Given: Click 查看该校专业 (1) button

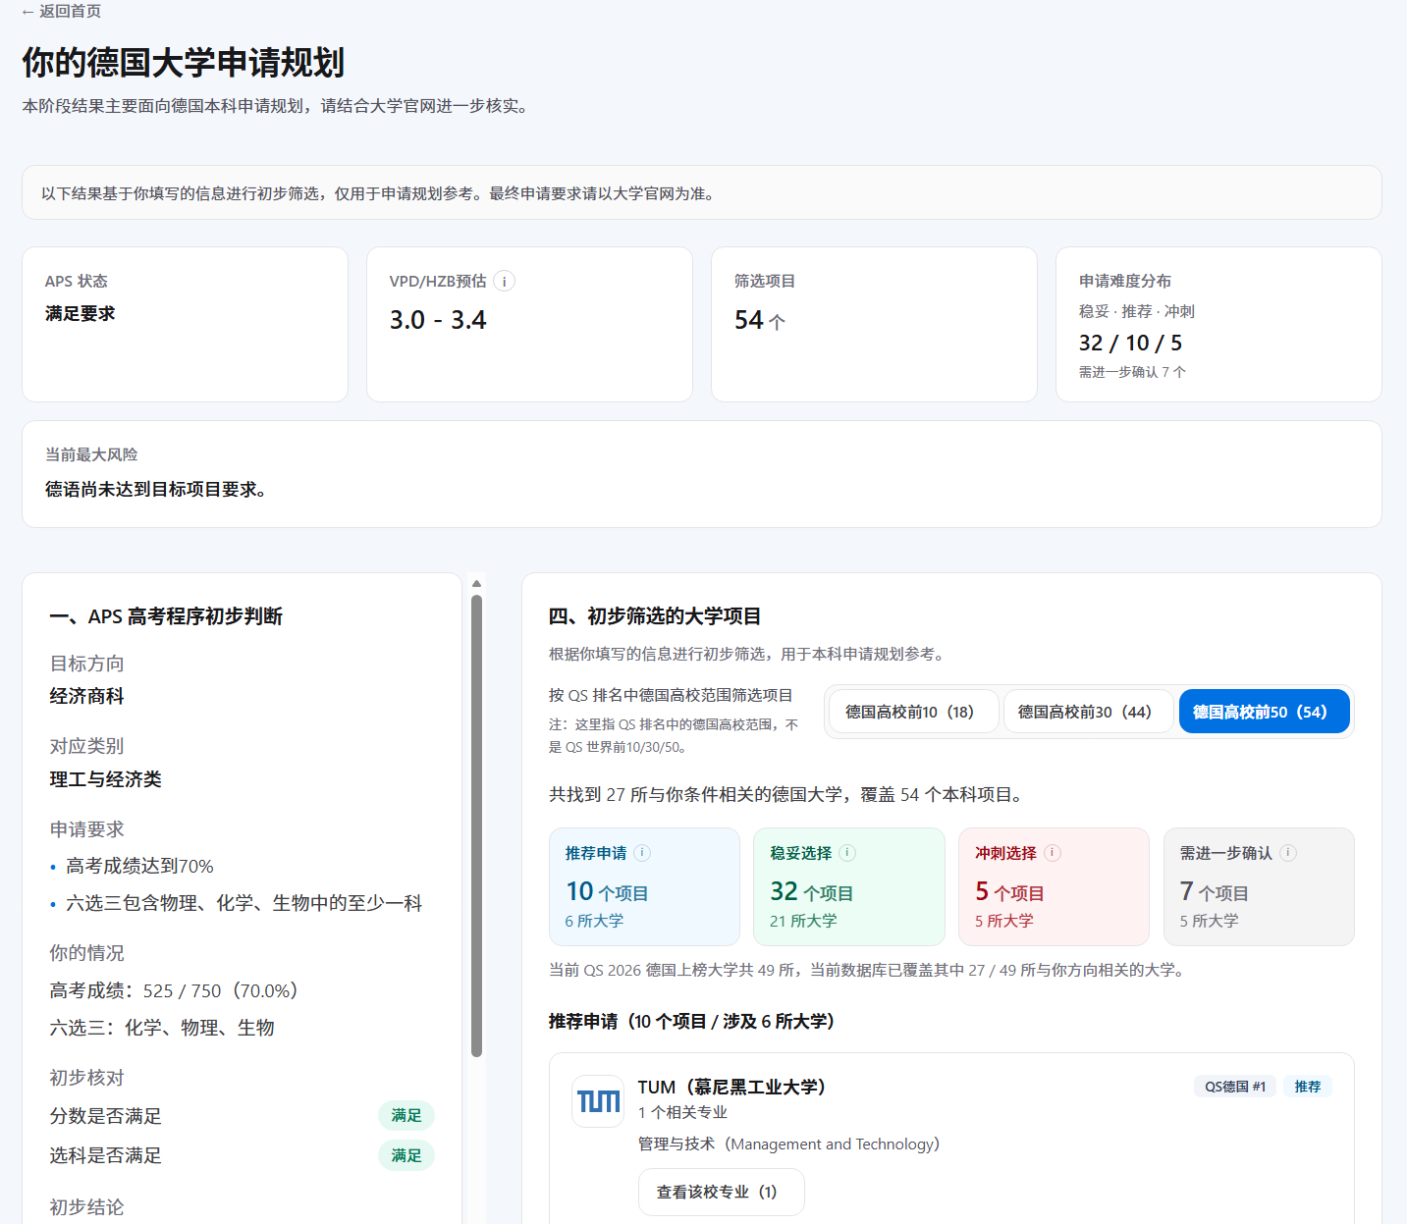Looking at the screenshot, I should click(x=721, y=1192).
